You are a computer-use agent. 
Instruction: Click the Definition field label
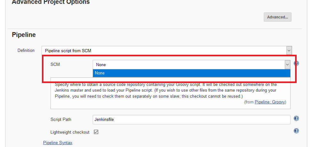coord(26,50)
